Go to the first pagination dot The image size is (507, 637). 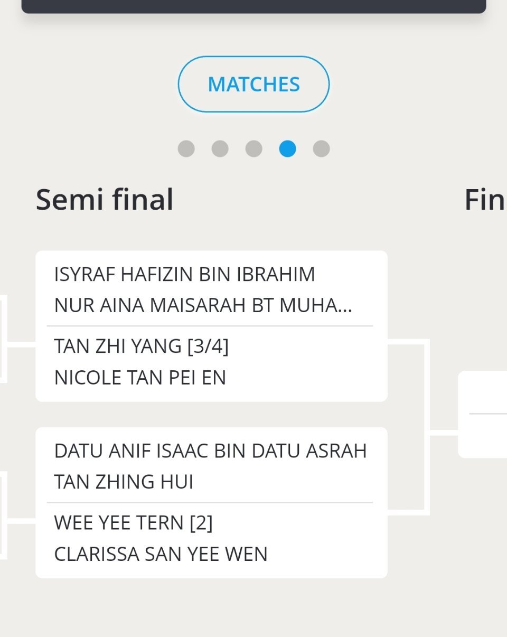(x=186, y=149)
